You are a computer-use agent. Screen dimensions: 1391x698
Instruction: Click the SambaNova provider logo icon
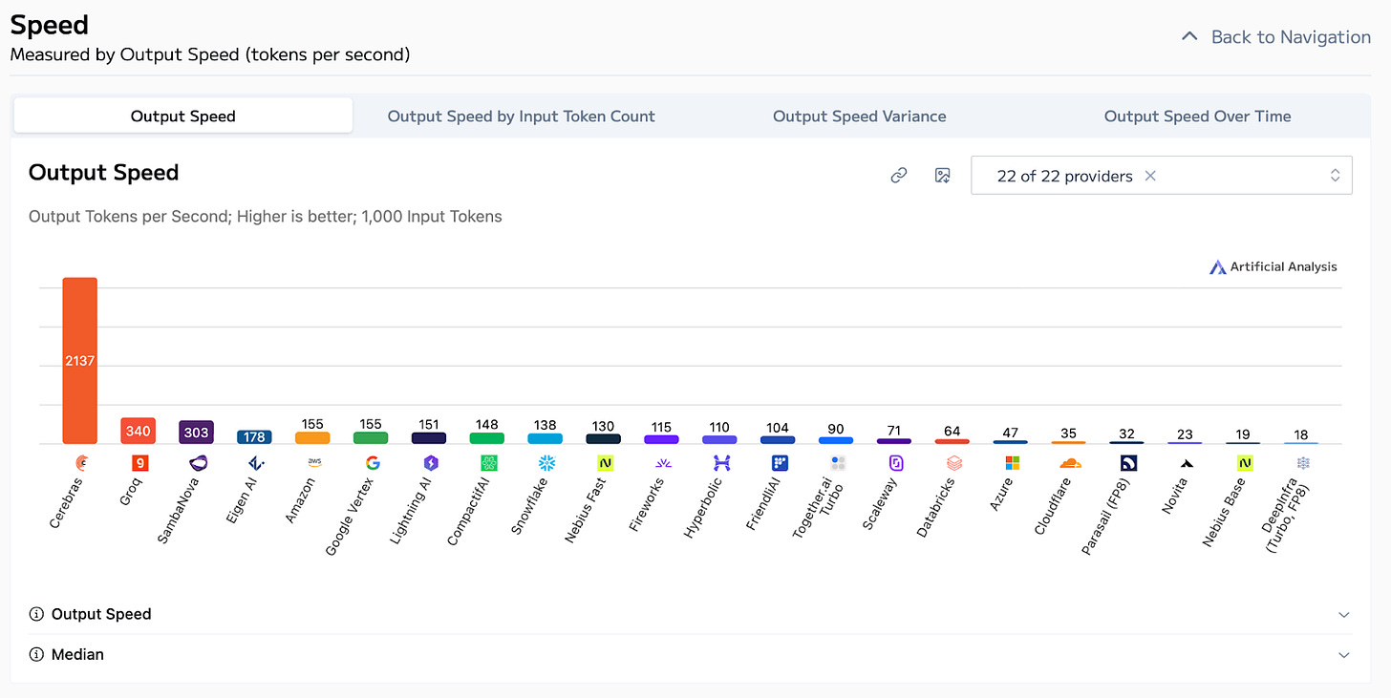(197, 463)
